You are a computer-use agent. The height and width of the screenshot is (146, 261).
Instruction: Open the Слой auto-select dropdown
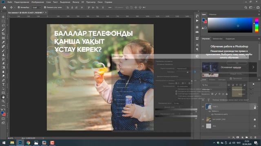(x=36, y=7)
